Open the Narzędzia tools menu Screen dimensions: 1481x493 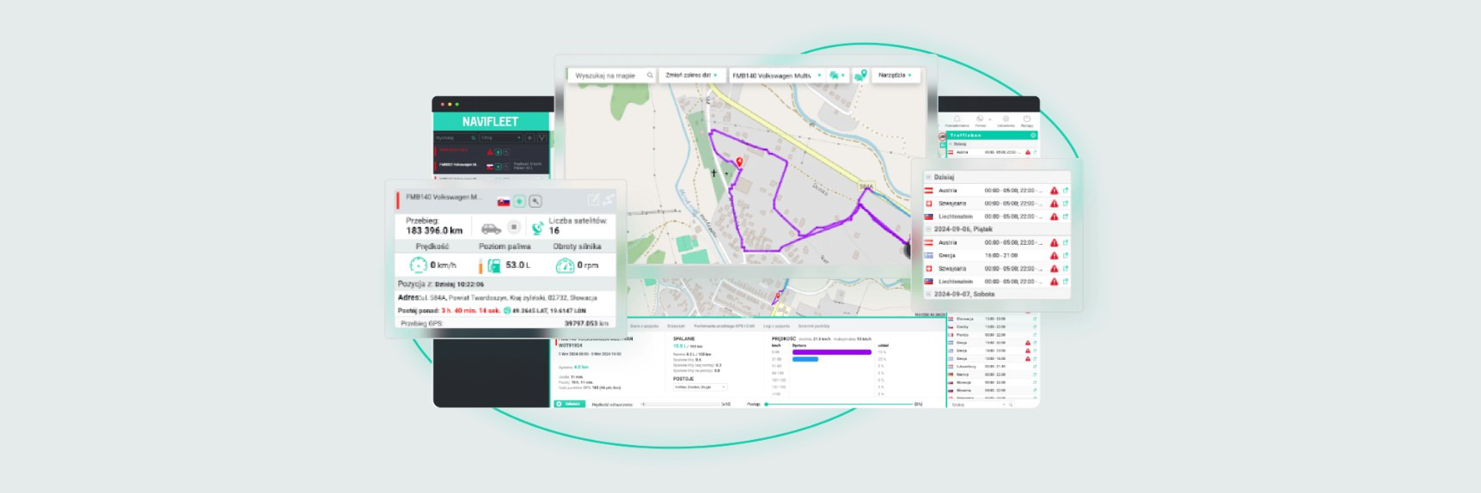coord(895,76)
